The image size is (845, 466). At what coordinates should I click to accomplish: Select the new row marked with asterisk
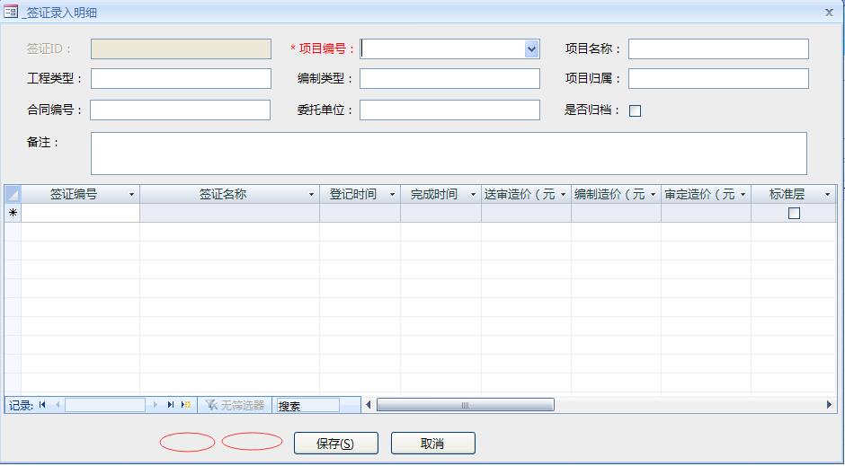13,214
